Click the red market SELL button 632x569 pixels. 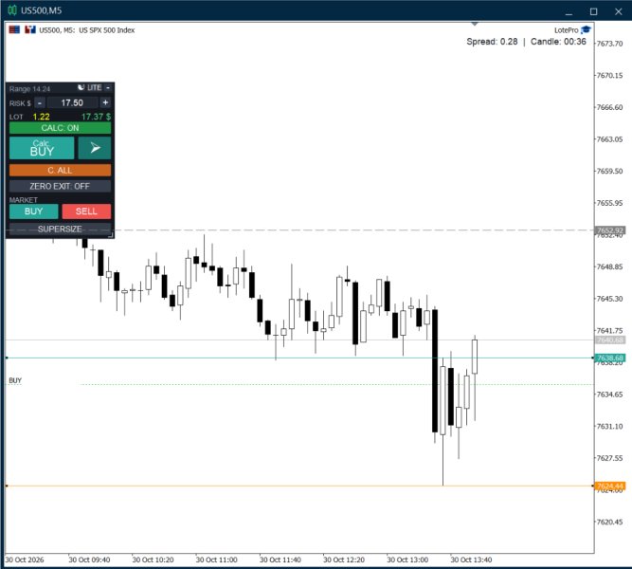[x=86, y=211]
